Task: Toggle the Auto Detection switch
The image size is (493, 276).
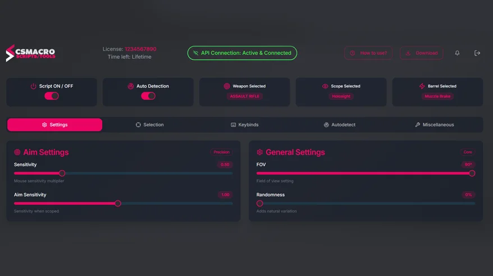Action: (x=148, y=96)
